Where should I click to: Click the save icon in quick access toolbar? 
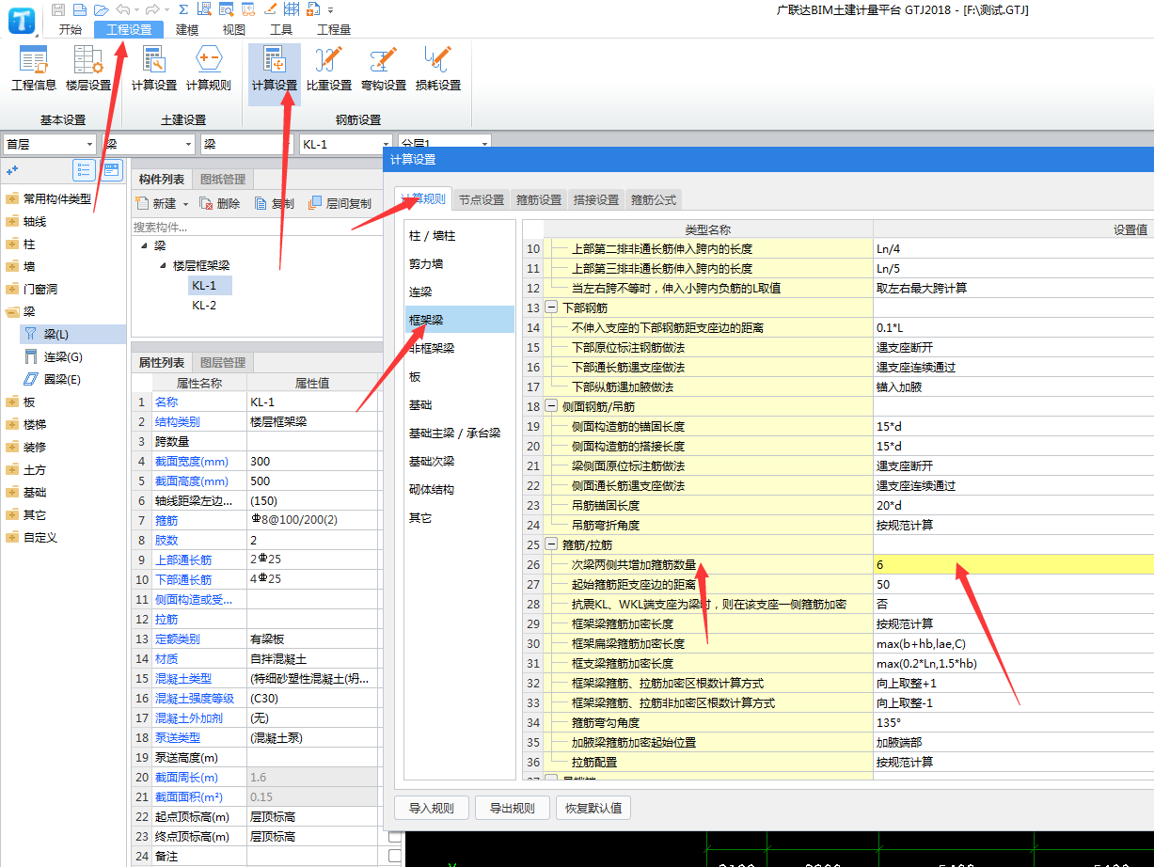tap(58, 9)
